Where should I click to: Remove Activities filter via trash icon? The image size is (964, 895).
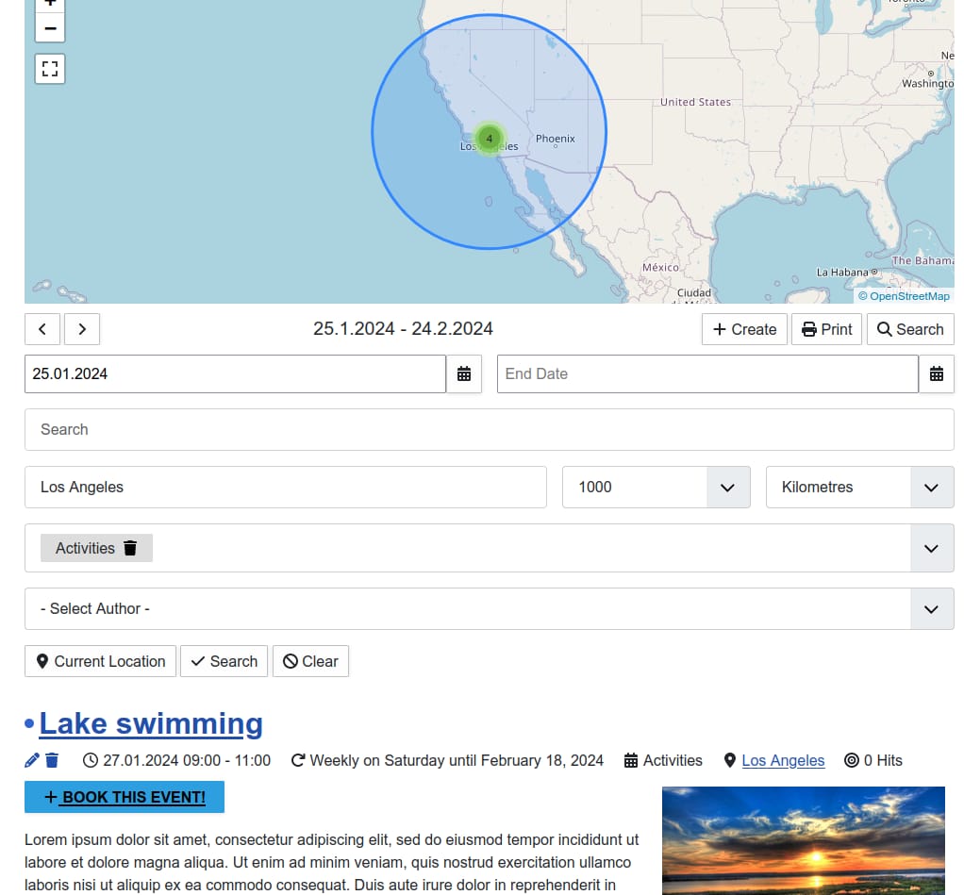click(x=130, y=548)
